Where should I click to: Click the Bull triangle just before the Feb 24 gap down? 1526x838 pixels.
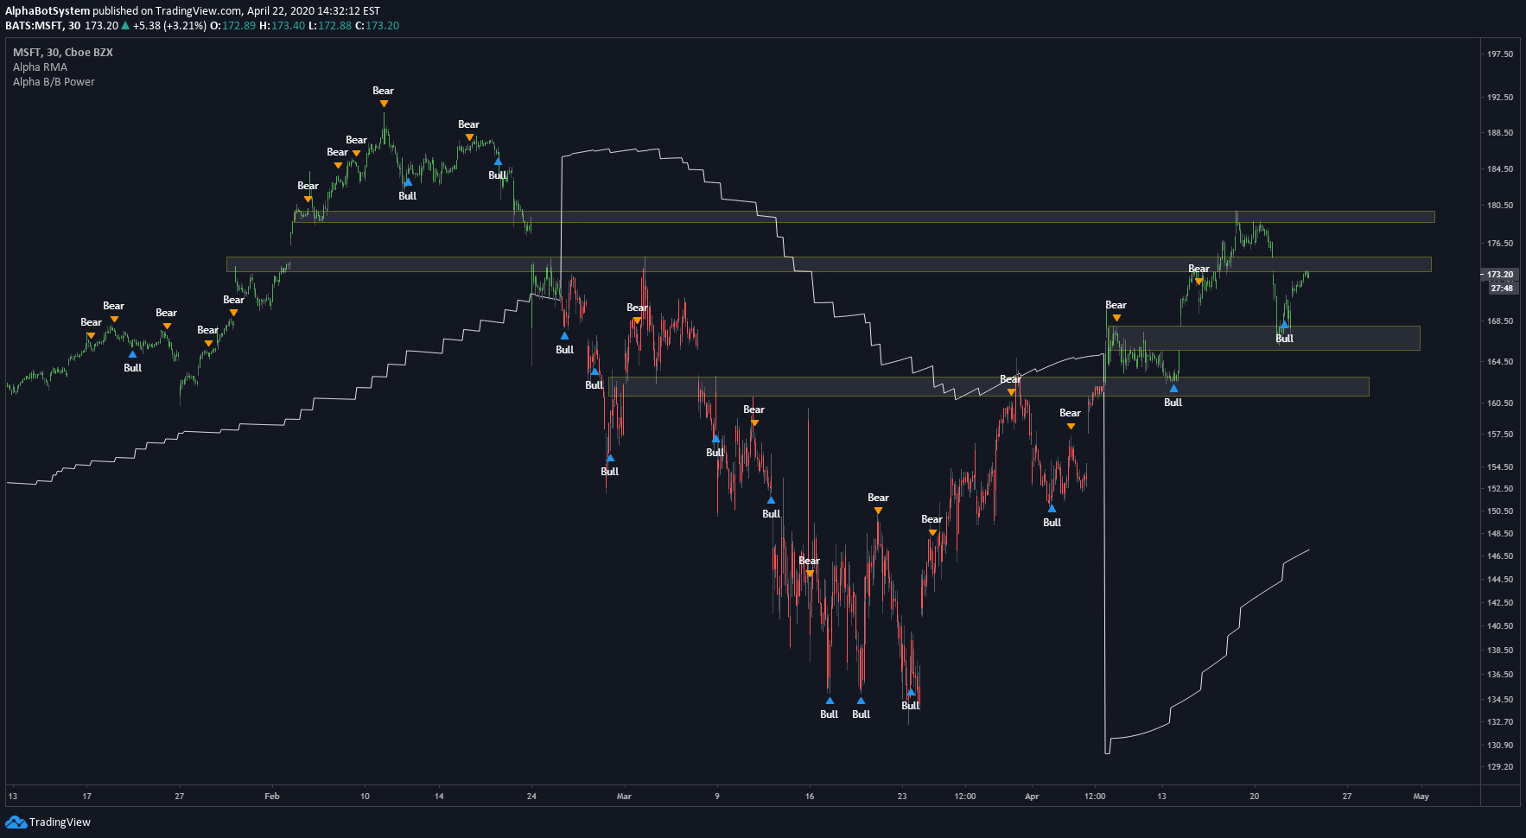499,162
